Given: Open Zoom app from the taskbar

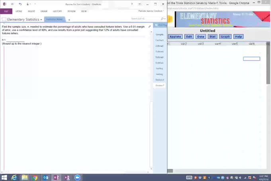Looking at the screenshot, I should coord(77,177).
